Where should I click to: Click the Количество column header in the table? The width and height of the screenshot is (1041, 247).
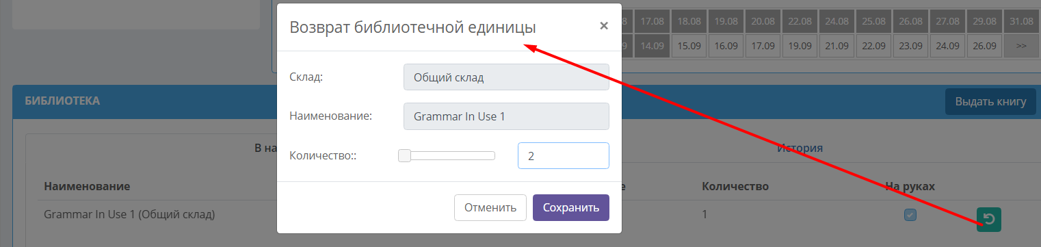pos(735,186)
